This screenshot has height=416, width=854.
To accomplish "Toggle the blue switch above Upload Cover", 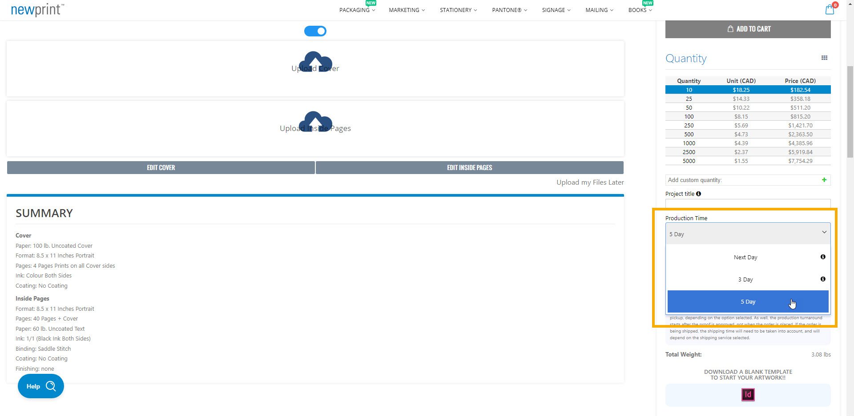I will click(315, 31).
